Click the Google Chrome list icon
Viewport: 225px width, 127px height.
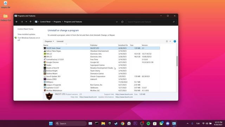45,62
